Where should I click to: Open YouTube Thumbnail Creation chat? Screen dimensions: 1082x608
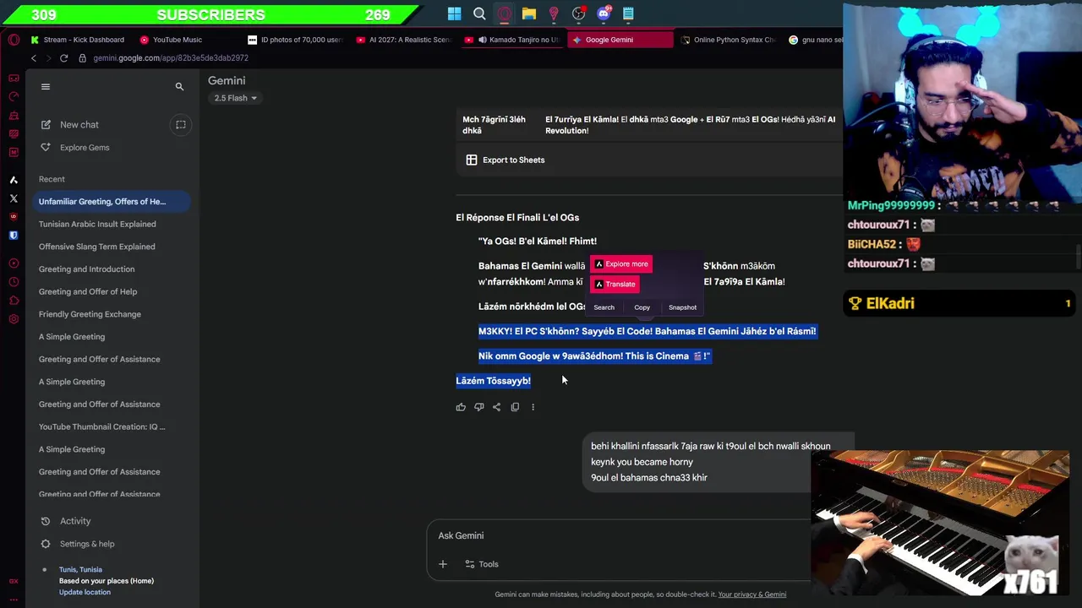click(x=102, y=426)
